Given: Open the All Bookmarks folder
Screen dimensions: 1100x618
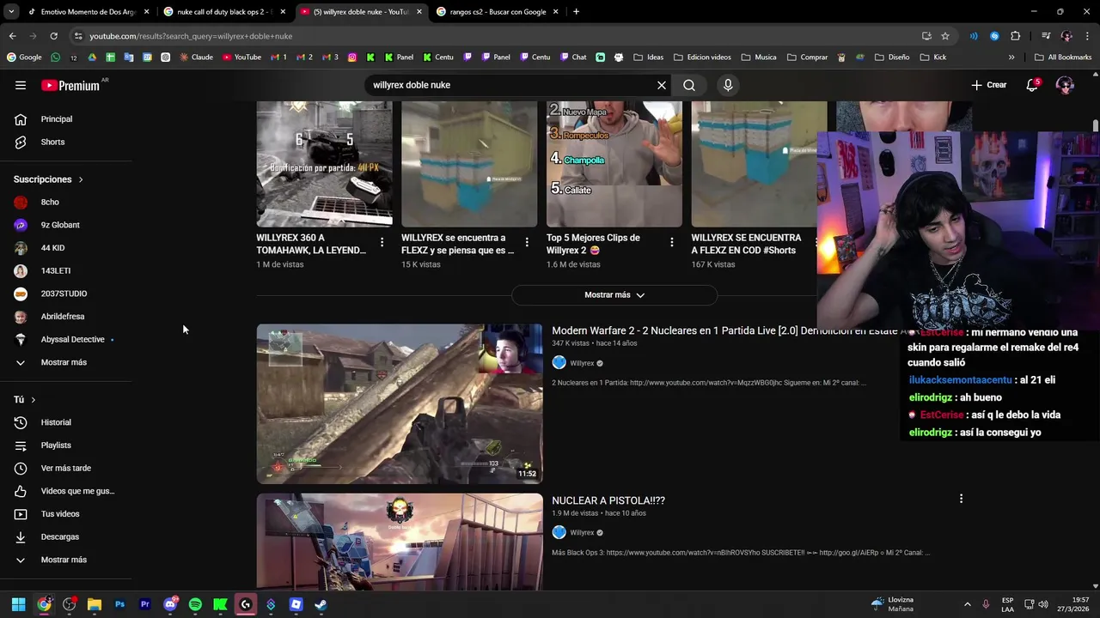Looking at the screenshot, I should click(x=1063, y=58).
